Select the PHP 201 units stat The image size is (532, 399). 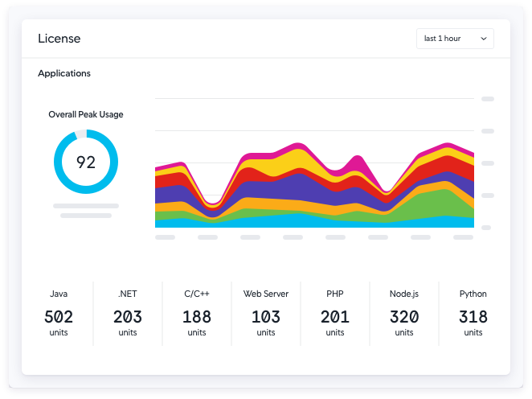click(335, 313)
